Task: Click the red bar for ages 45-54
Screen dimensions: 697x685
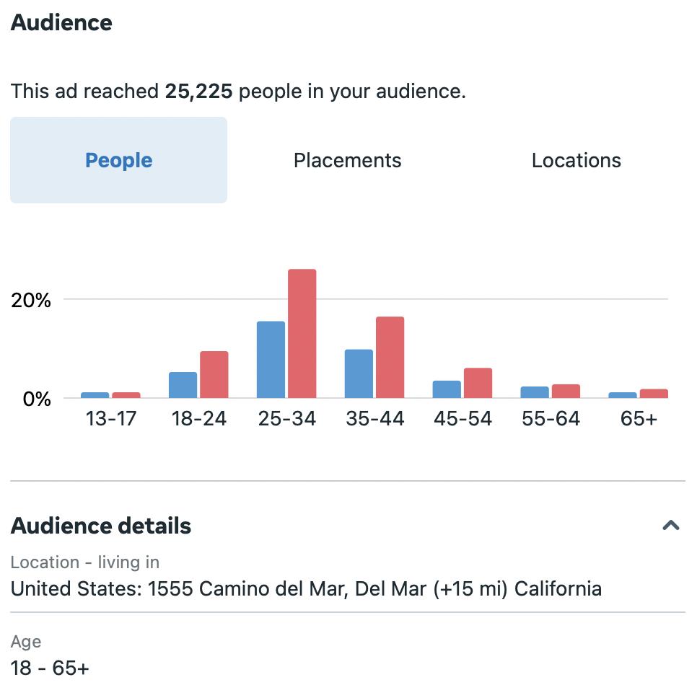Action: click(478, 383)
